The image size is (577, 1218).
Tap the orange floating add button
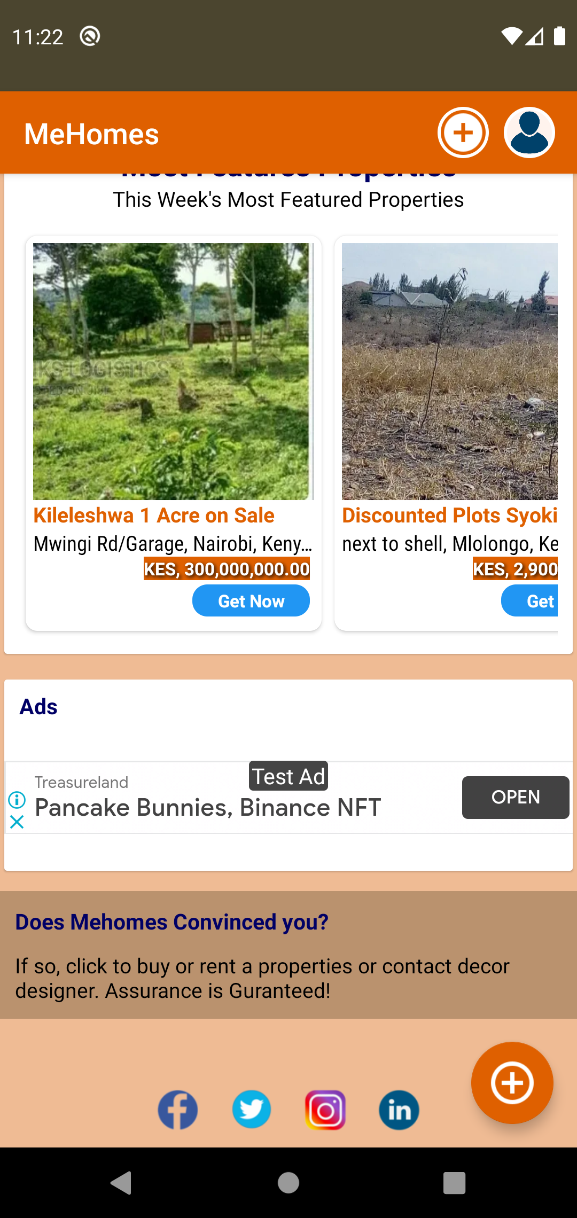click(512, 1083)
